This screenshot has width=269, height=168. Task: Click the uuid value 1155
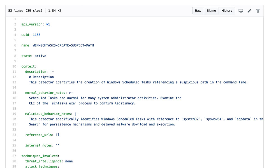click(x=37, y=35)
